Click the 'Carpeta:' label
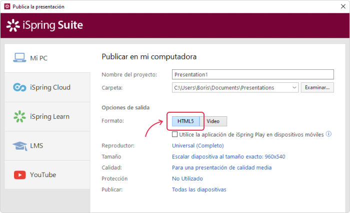This screenshot has width=350, height=213. pyautogui.click(x=112, y=88)
